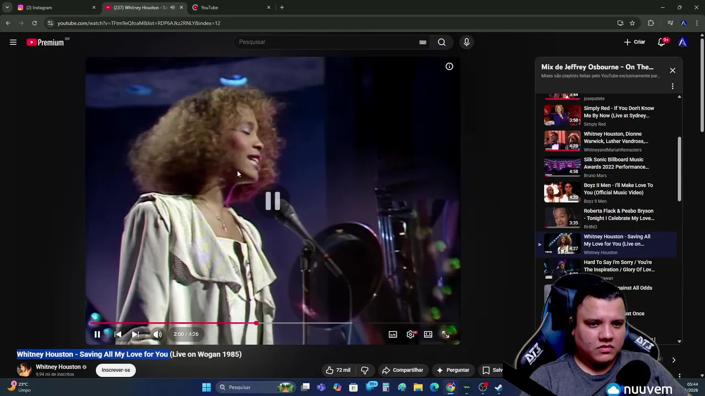705x396 pixels.
Task: Open Whitney Houston channel name link
Action: tap(58, 367)
